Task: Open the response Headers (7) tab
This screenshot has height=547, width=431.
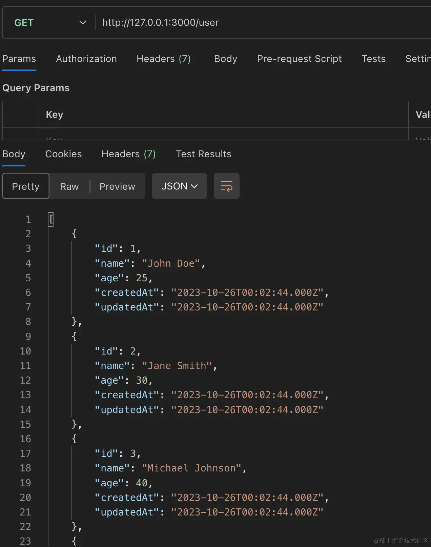Action: tap(129, 154)
